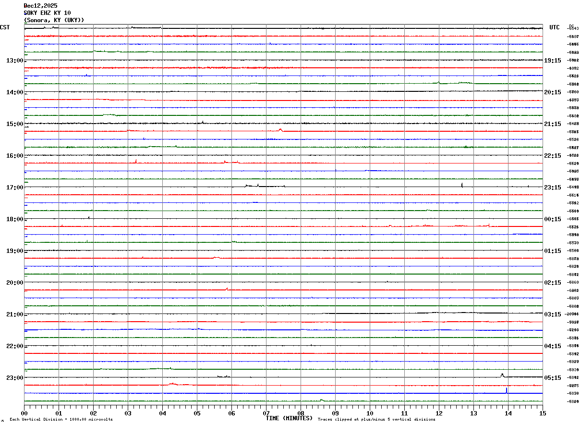Select the station code SOKY EHZ KY 10
Image resolution: width=581 pixels, height=426 pixels.
[x=48, y=13]
